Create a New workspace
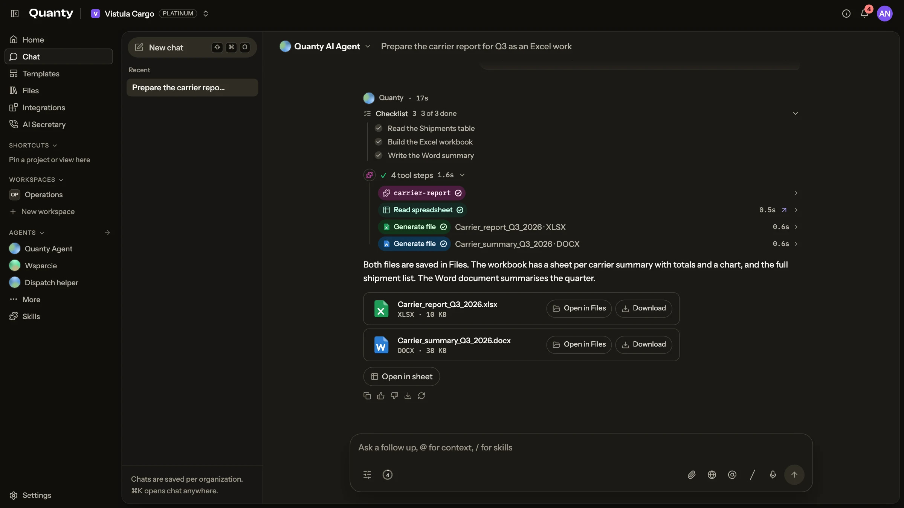Viewport: 904px width, 508px height. [x=59, y=211]
